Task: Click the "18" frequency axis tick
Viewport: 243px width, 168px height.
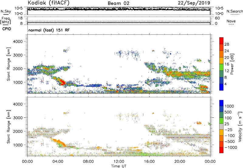Action: click(x=20, y=18)
